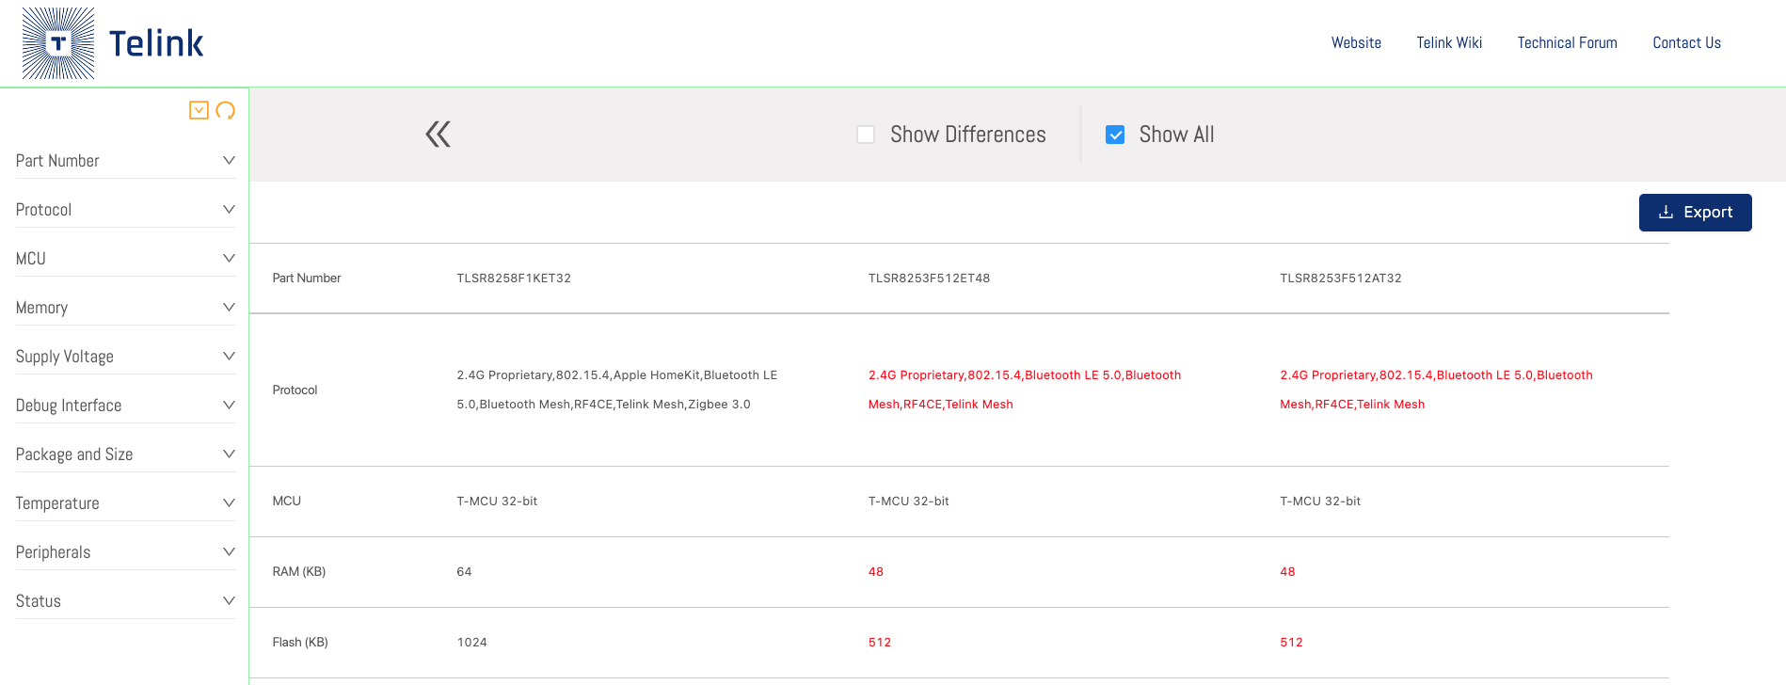Image resolution: width=1786 pixels, height=685 pixels.
Task: Click the Flash (KB) row label
Action: click(x=300, y=643)
